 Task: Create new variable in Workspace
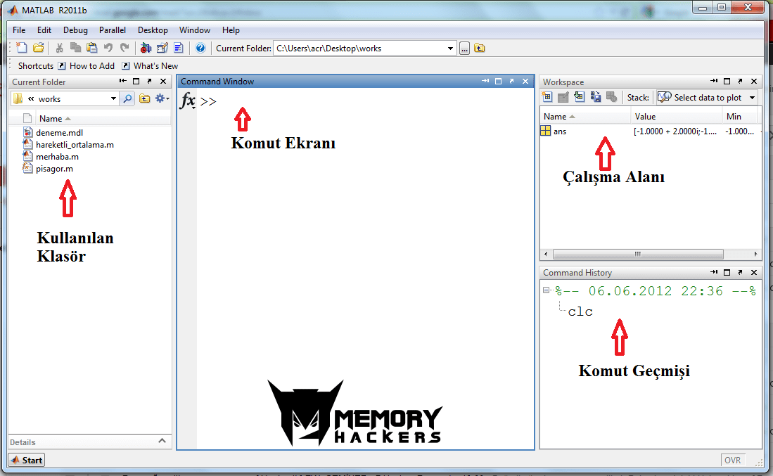547,97
